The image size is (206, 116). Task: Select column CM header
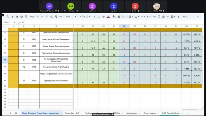coord(83,26)
